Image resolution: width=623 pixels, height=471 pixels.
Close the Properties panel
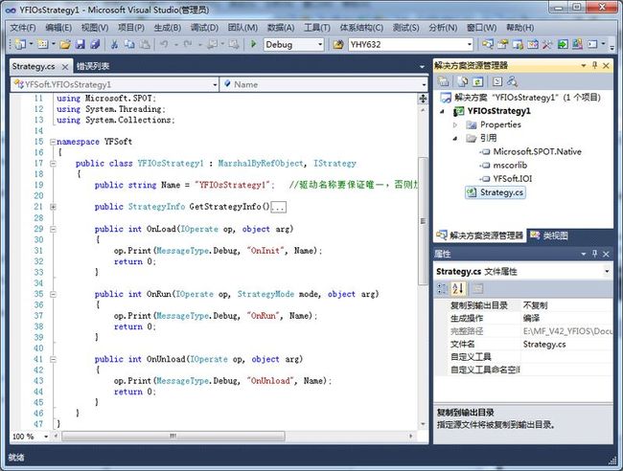(x=606, y=254)
